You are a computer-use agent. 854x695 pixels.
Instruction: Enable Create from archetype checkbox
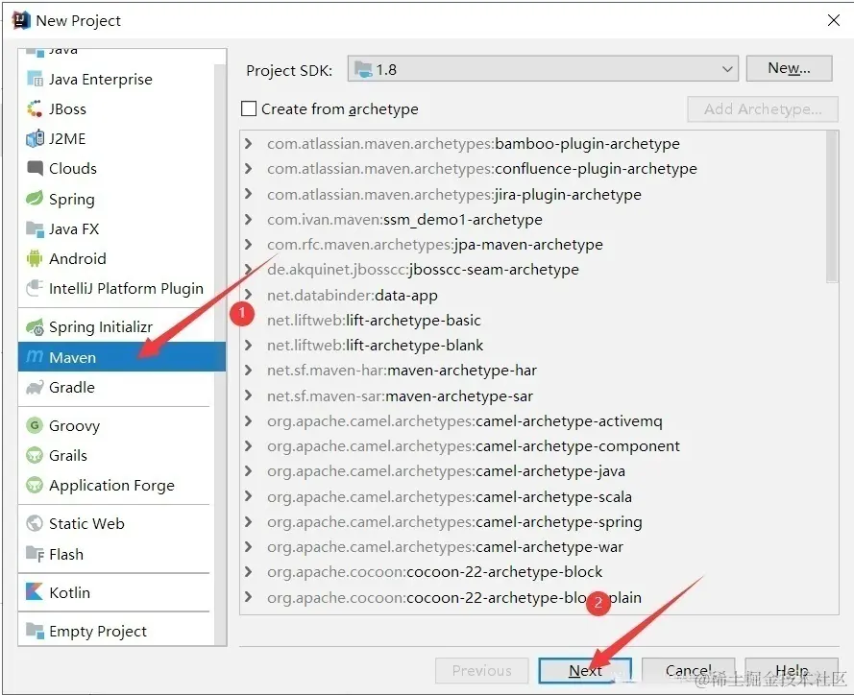click(249, 108)
